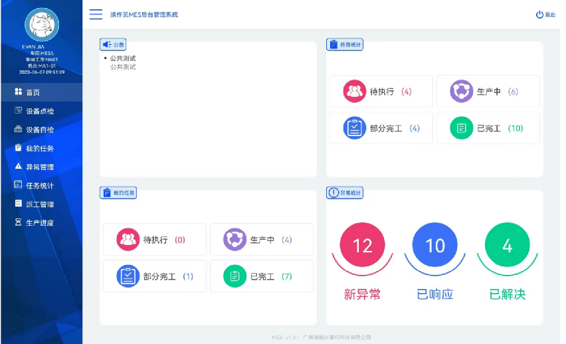Screen dimensions: 566x344
Task: Click the 设备自检 sidebar icon
Action: click(x=19, y=129)
